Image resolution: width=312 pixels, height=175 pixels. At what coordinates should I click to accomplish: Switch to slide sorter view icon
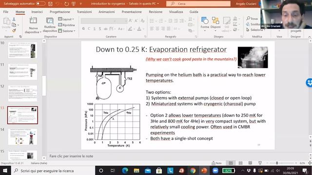tap(240, 163)
